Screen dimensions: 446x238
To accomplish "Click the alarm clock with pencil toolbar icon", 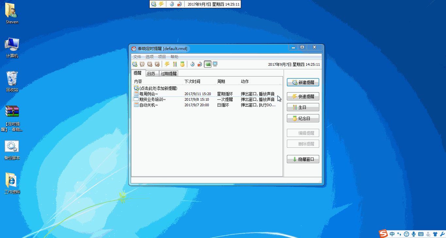I will point(142,64).
